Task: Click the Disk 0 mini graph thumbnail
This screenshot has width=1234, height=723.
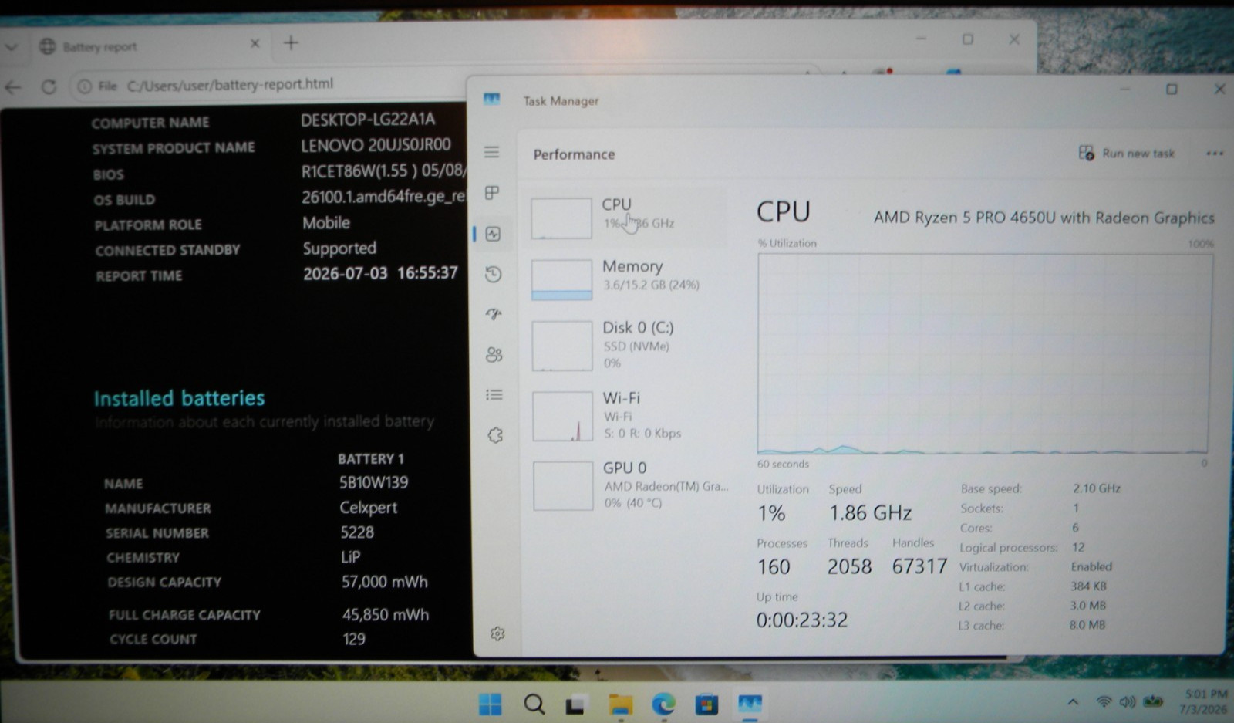Action: [562, 346]
